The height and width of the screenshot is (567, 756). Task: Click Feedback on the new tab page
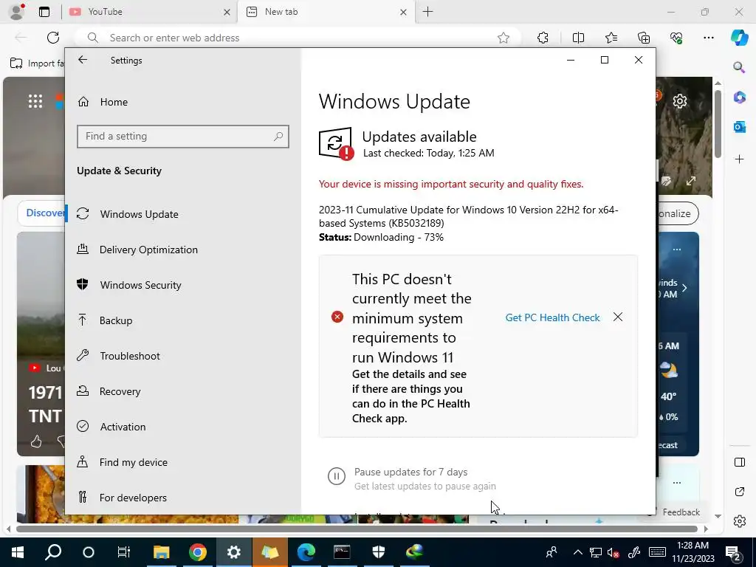coord(681,512)
